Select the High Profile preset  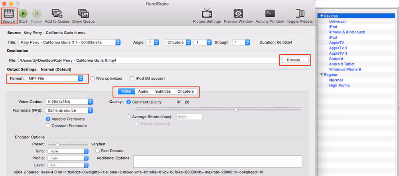[x=339, y=85]
